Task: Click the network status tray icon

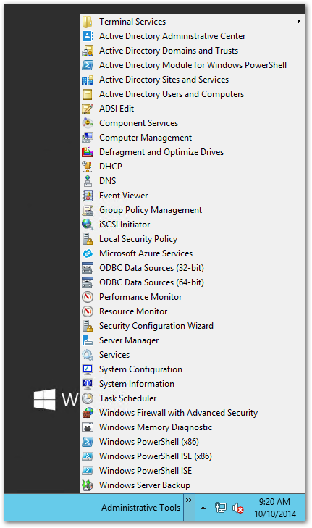Action: click(221, 508)
